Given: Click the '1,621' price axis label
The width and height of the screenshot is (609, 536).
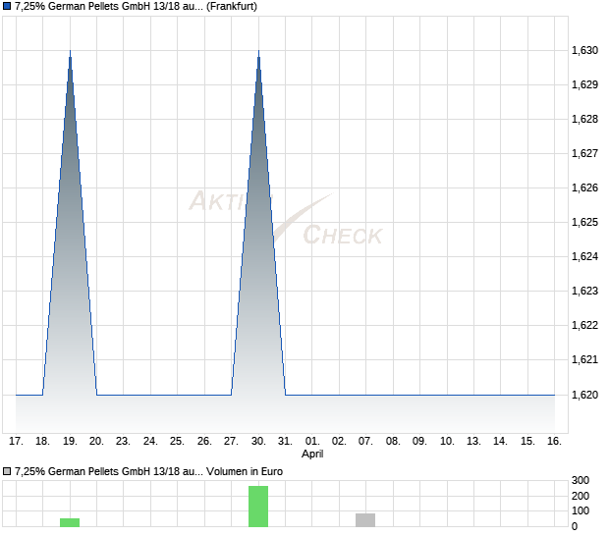Looking at the screenshot, I should 584,359.
